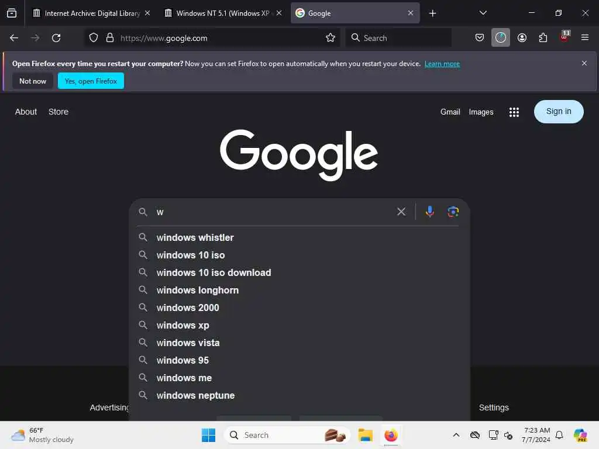Open the highlighted circular extension icon

(x=501, y=38)
